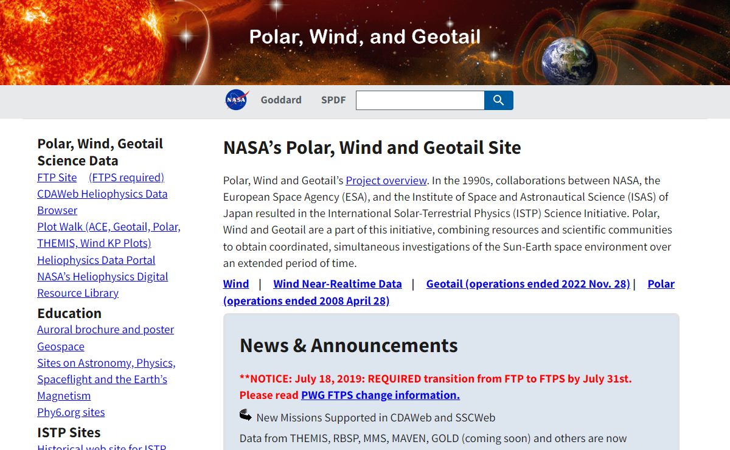Screen dimensions: 730x450
Task: Open the Project overview link
Action: pyautogui.click(x=386, y=181)
